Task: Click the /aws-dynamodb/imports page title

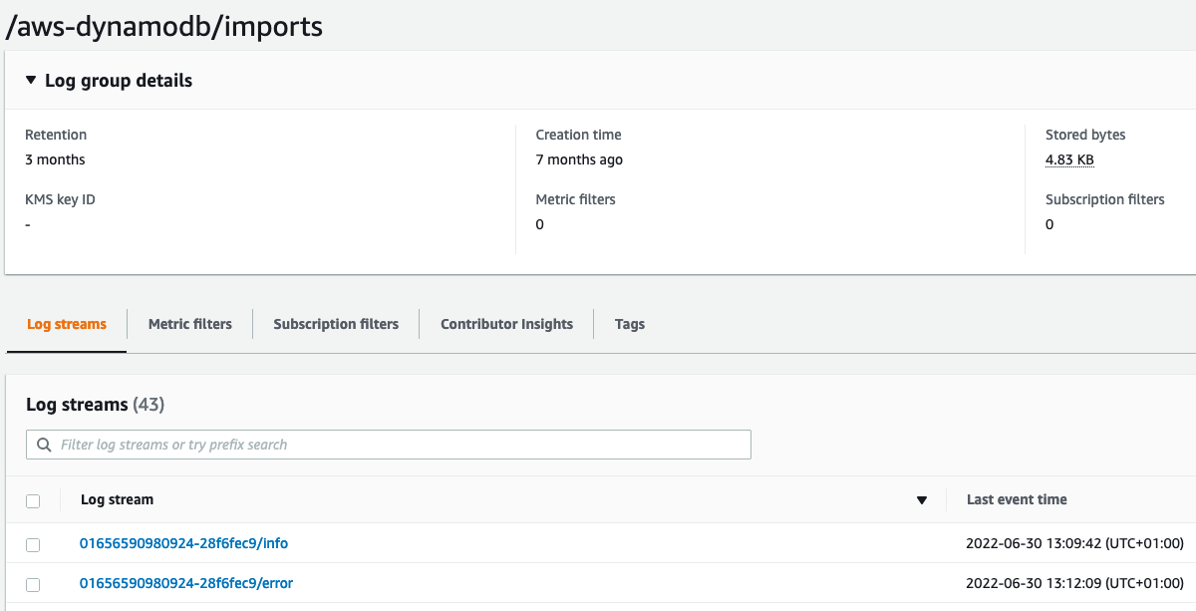Action: pyautogui.click(x=164, y=26)
